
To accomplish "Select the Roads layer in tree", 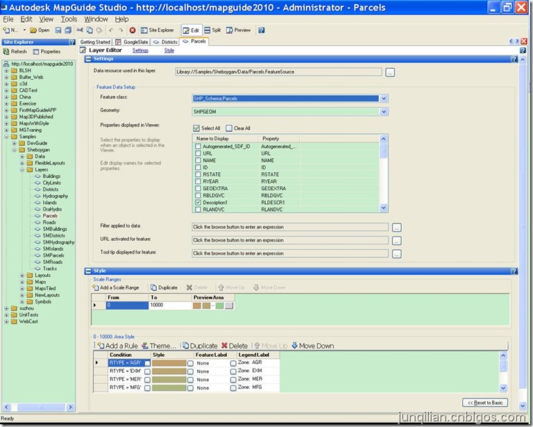I will coord(49,222).
